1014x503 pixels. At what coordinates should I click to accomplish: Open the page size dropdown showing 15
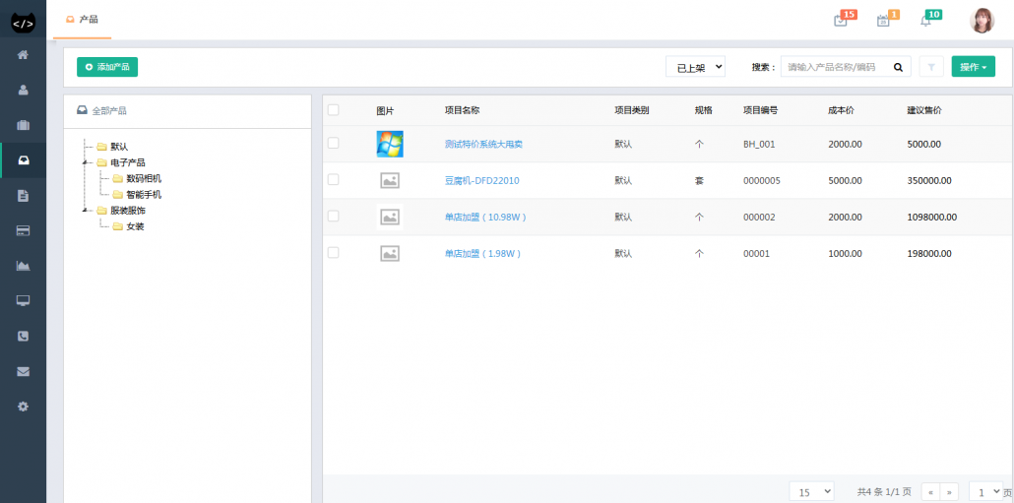(811, 491)
